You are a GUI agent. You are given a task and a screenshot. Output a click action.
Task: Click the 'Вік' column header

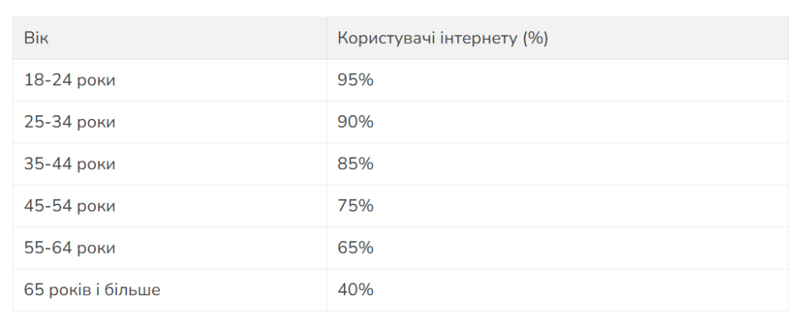coord(170,38)
